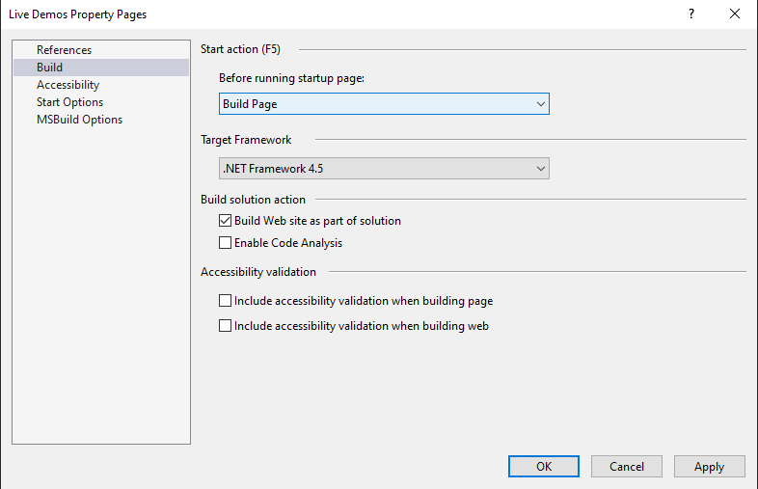
Task: Check accessibility validation when building page
Action: pyautogui.click(x=226, y=301)
